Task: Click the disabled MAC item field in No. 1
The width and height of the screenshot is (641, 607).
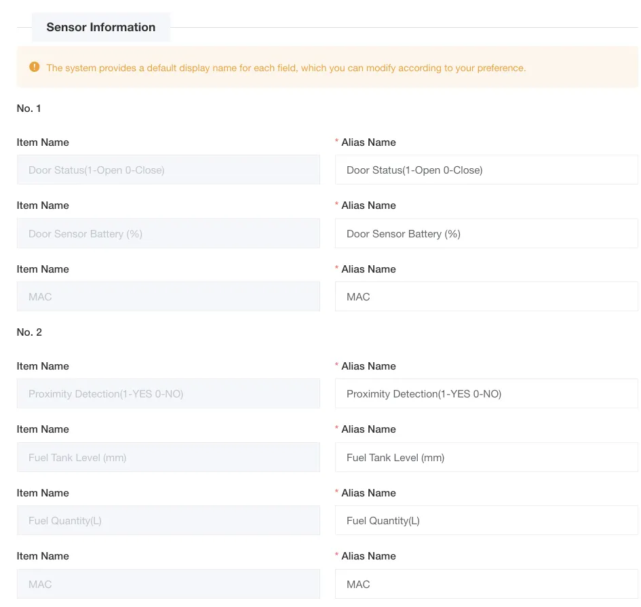Action: tap(168, 297)
